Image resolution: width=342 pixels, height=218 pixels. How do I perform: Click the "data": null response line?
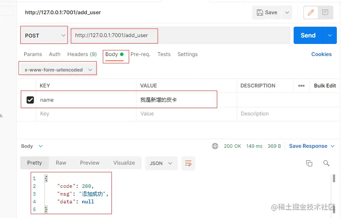[76, 202]
